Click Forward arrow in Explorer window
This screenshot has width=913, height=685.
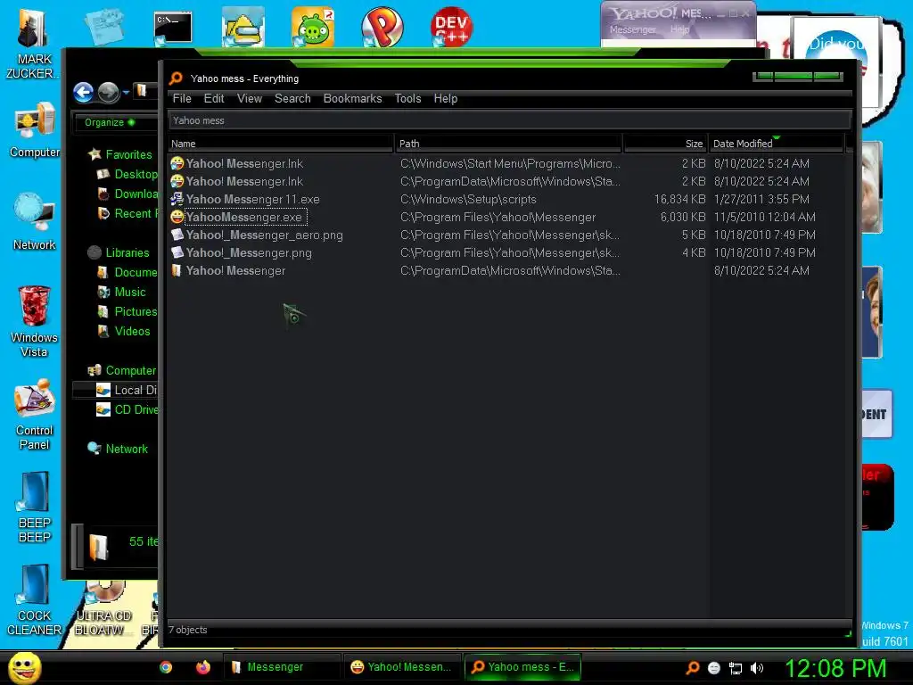(108, 92)
